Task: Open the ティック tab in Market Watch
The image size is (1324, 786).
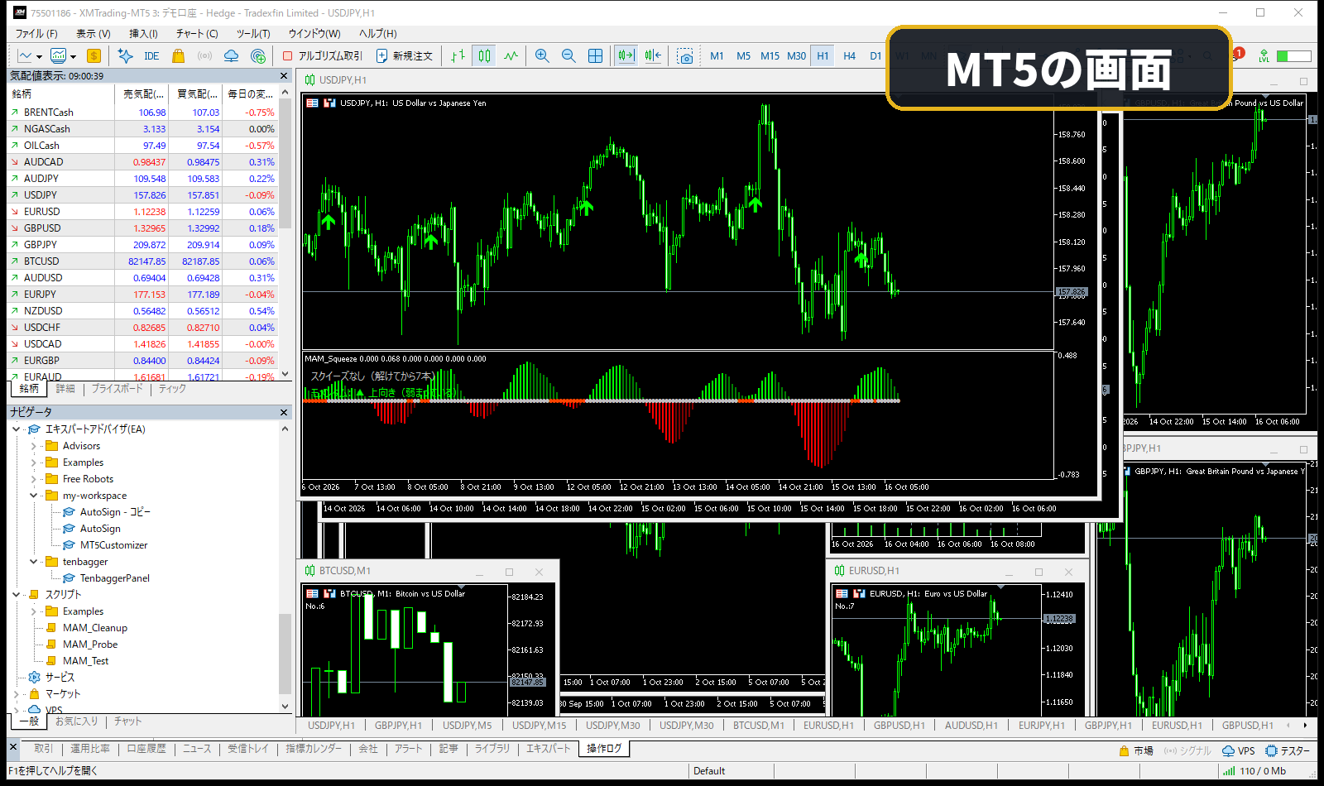Action: [x=172, y=389]
